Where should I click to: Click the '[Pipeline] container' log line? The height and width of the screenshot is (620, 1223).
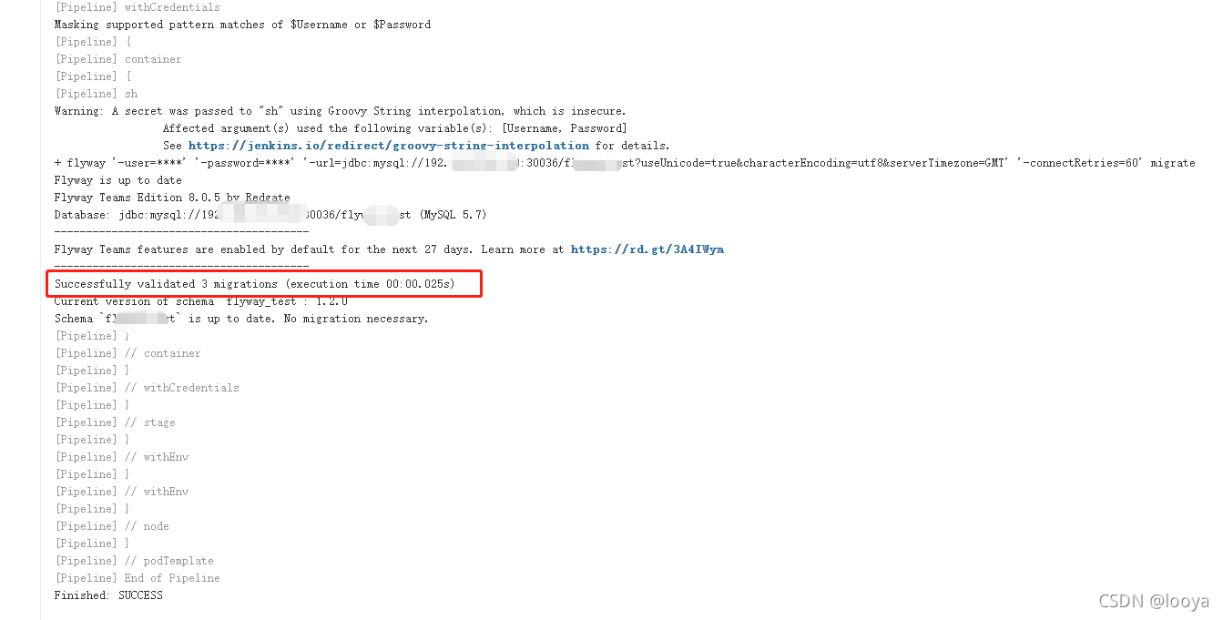pyautogui.click(x=118, y=59)
